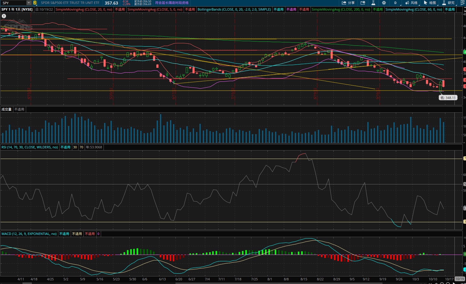The height and width of the screenshot is (284, 466).
Task: Select BollingerBands study label
Action: pyautogui.click(x=234, y=9)
